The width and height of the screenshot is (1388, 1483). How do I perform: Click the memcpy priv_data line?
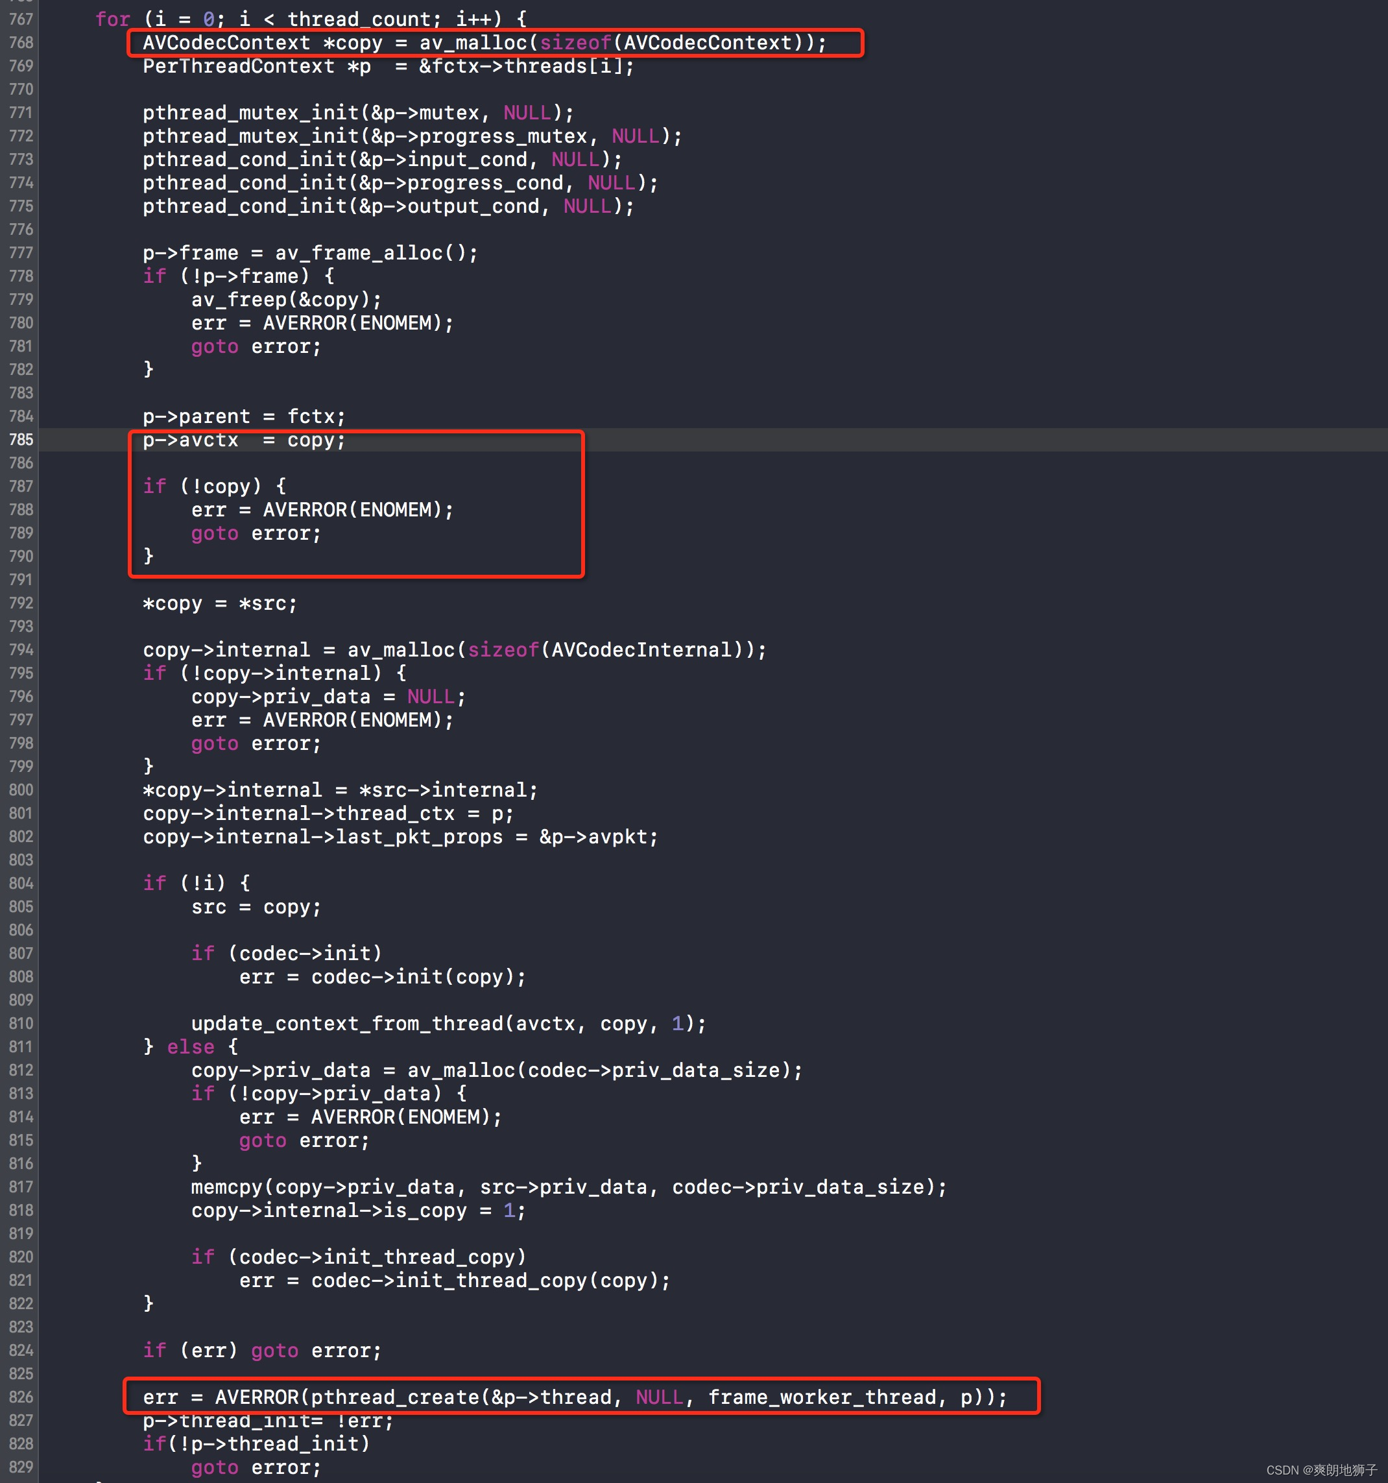(x=569, y=1187)
